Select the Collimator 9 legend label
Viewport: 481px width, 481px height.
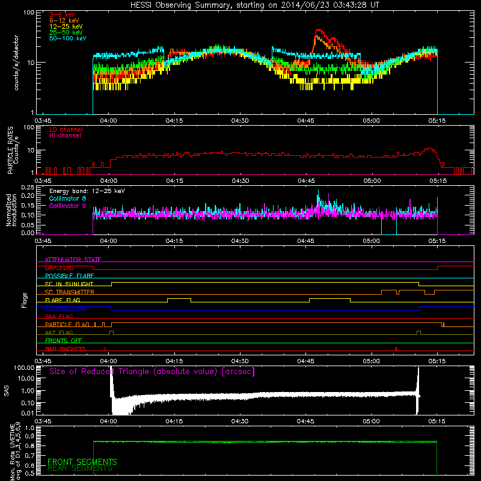click(67, 206)
